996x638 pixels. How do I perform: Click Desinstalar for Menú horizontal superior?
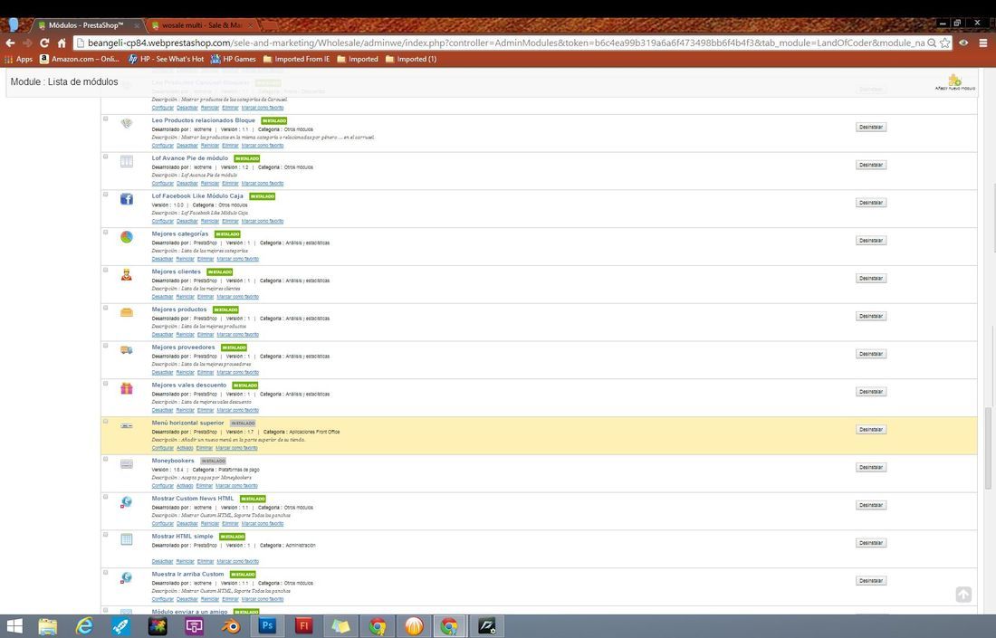pyautogui.click(x=871, y=430)
